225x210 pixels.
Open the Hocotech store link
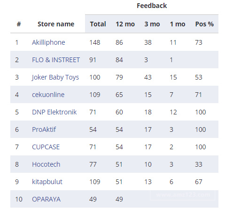(x=46, y=164)
